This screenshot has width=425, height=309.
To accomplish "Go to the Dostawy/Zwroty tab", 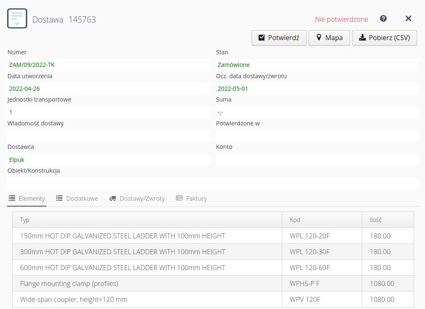I will click(137, 199).
